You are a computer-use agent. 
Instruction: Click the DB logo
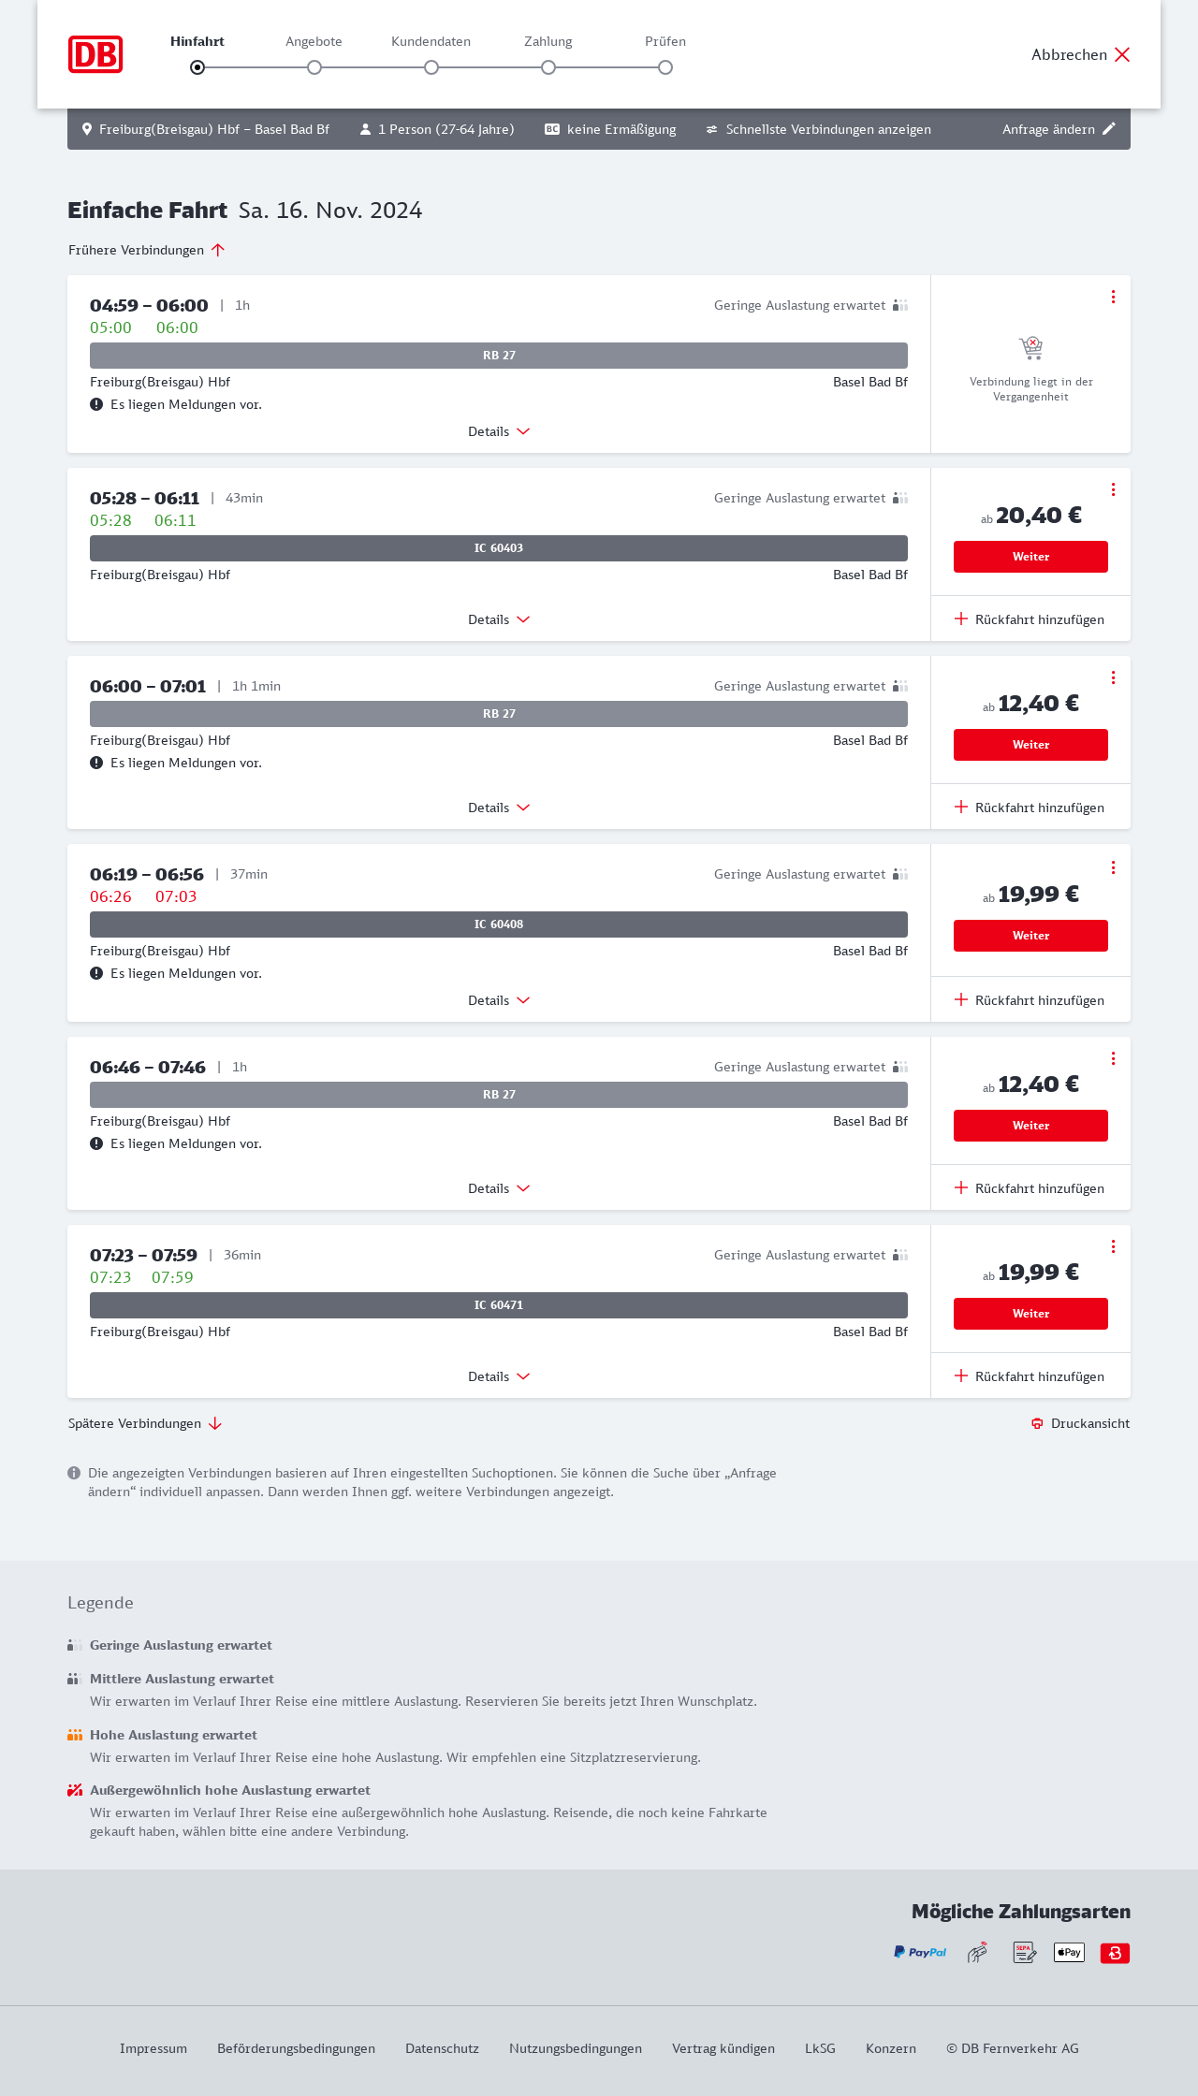click(95, 54)
